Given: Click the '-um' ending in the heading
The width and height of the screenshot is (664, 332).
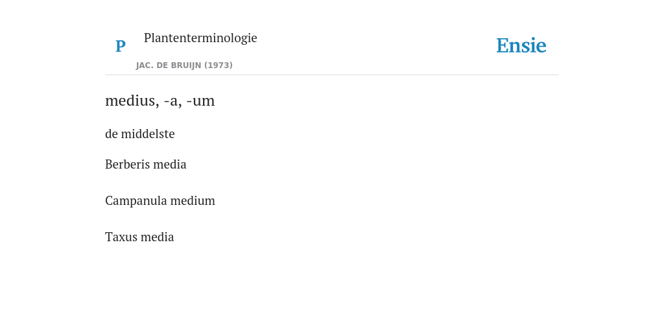Looking at the screenshot, I should pos(200,102).
